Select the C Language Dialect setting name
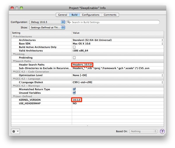 click(31, 82)
